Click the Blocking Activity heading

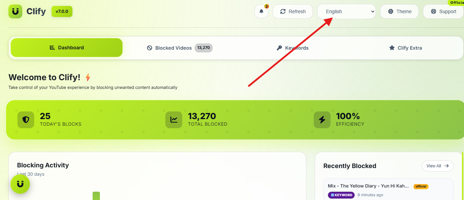43,165
